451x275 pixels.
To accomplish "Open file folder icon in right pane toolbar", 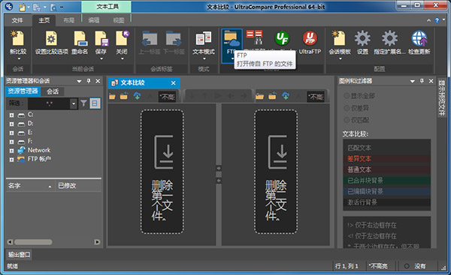I will (x=260, y=97).
